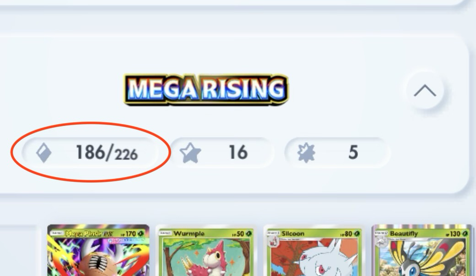This screenshot has width=476, height=276.
Task: Open the Silcoon card
Action: (x=314, y=250)
